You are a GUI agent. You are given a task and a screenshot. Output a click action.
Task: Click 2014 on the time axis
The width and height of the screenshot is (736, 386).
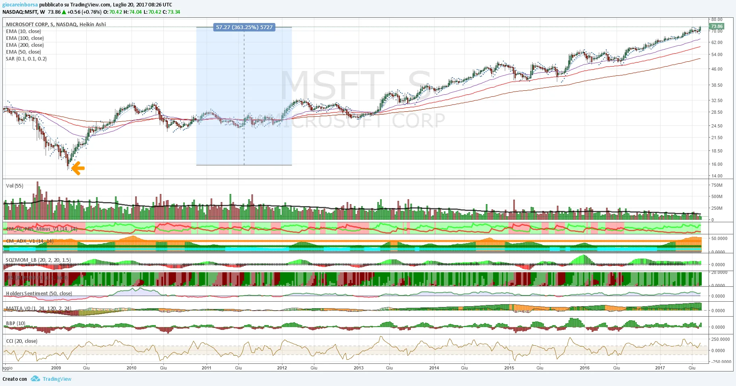tap(434, 368)
